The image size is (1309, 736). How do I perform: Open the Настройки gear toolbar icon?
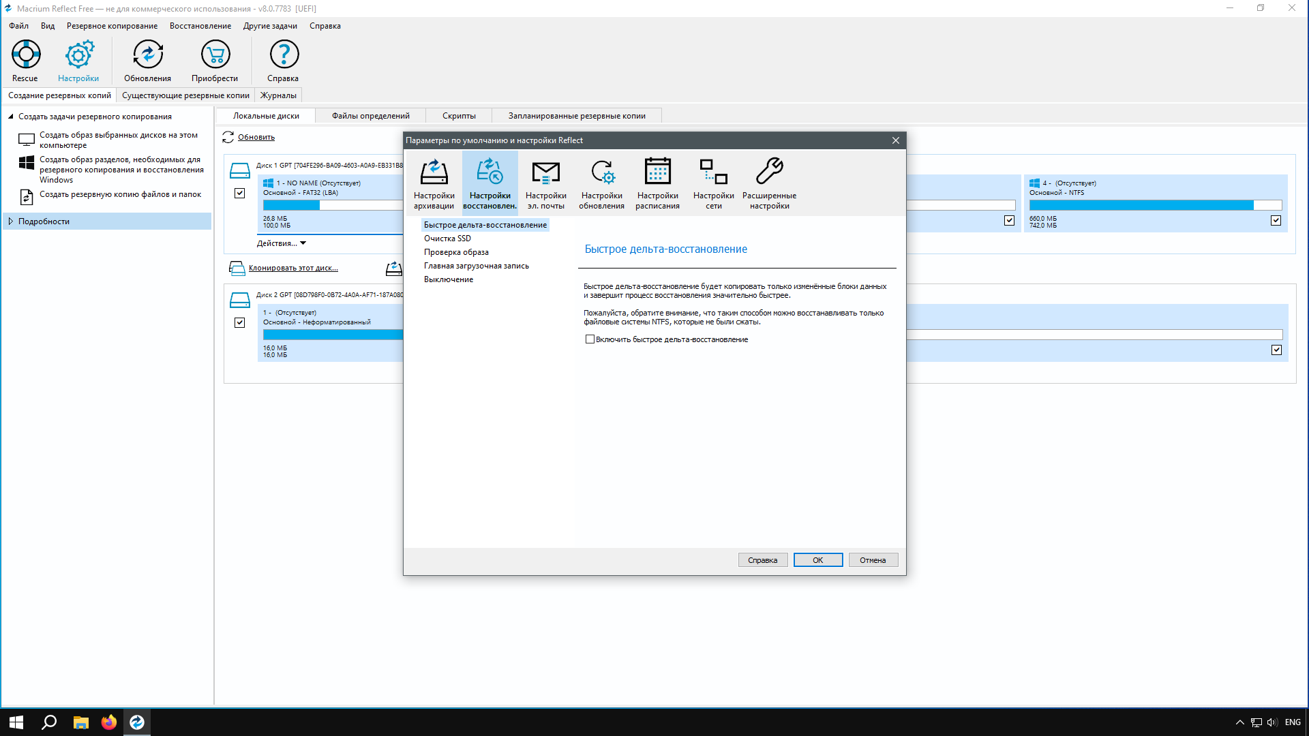78,61
